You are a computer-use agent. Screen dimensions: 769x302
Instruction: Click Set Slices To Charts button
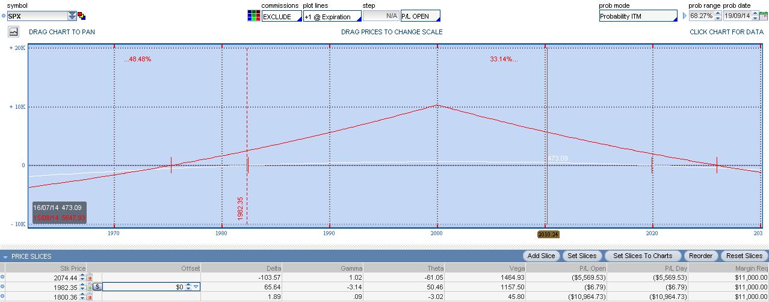642,256
